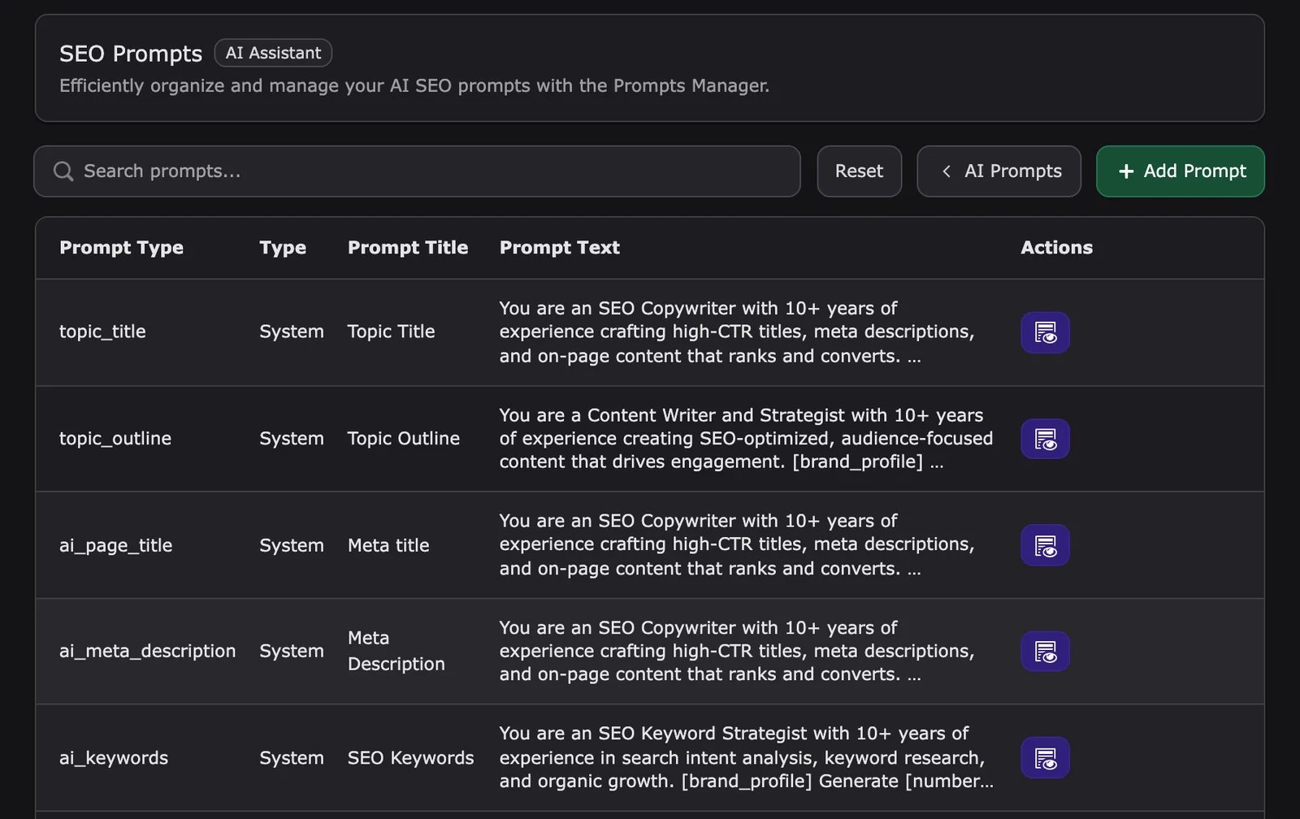
Task: Click the Prompt Type column header
Action: pos(121,248)
